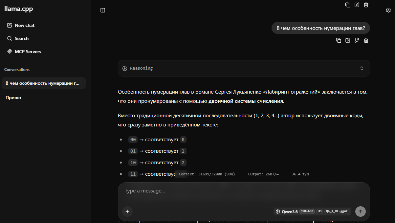This screenshot has height=223, width=395.
Task: Click the code chip '00'
Action: (133, 140)
